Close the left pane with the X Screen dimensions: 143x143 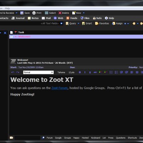click(x=5, y=33)
